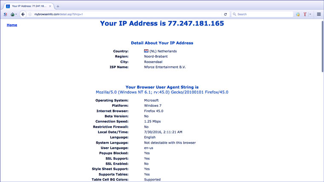Click the 'Style Sheet Support:' label
Screen dimensions: 324x182
coord(110,169)
